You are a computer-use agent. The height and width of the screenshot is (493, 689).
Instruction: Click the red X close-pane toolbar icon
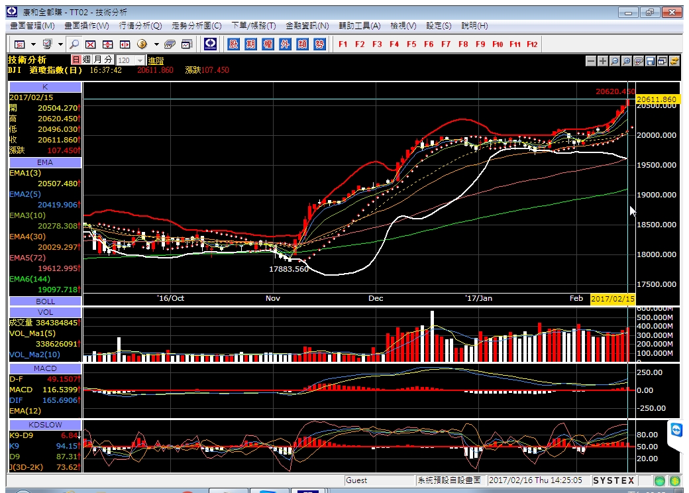pos(91,44)
